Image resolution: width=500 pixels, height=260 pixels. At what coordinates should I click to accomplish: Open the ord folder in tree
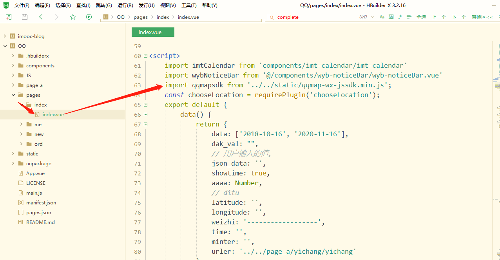38,144
